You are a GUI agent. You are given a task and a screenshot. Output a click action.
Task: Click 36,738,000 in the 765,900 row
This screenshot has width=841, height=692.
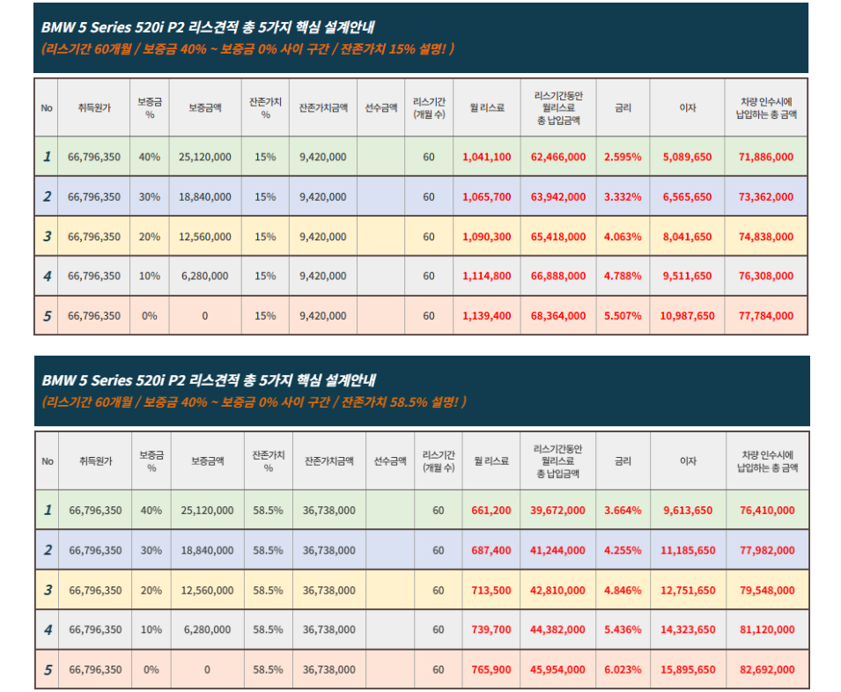(x=328, y=669)
